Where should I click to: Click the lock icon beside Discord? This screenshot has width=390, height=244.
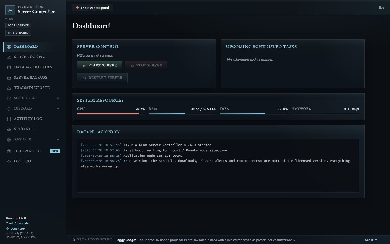click(x=58, y=109)
